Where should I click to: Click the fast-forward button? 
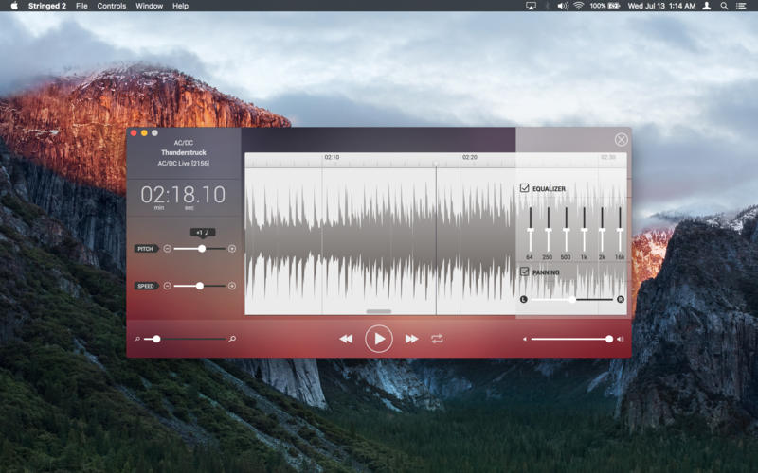tap(411, 339)
